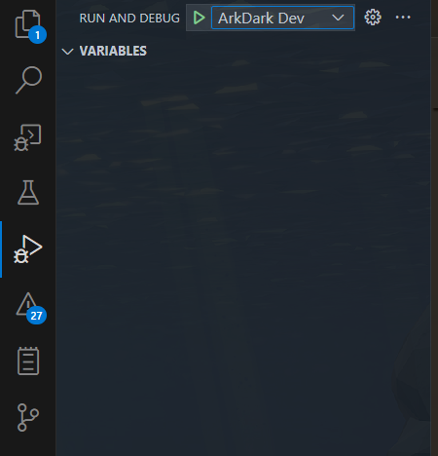Select the Run and Debug activity icon
The image size is (438, 456).
coord(28,249)
